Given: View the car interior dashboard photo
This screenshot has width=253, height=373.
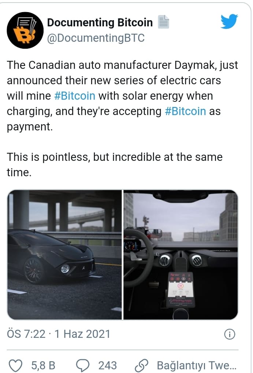Looking at the screenshot, I should pyautogui.click(x=181, y=254).
